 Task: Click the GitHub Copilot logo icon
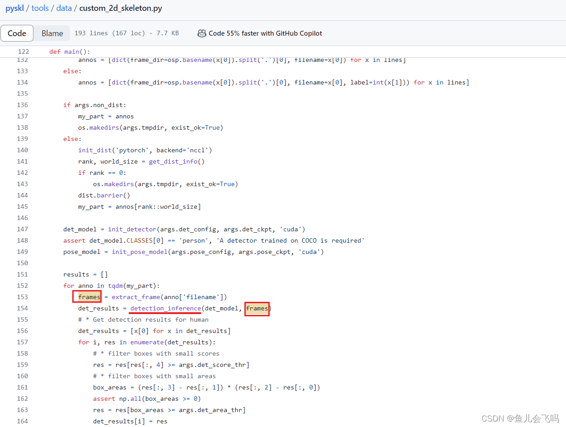click(201, 33)
